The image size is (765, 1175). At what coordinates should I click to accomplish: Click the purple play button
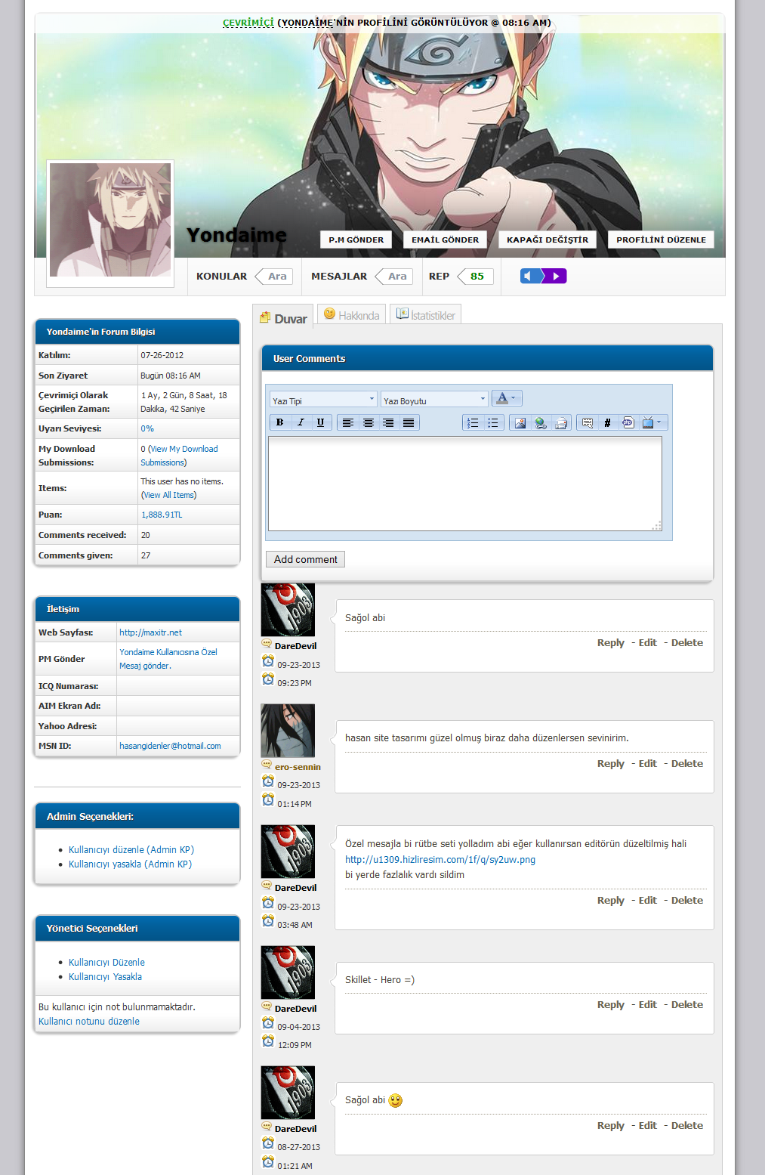[555, 276]
